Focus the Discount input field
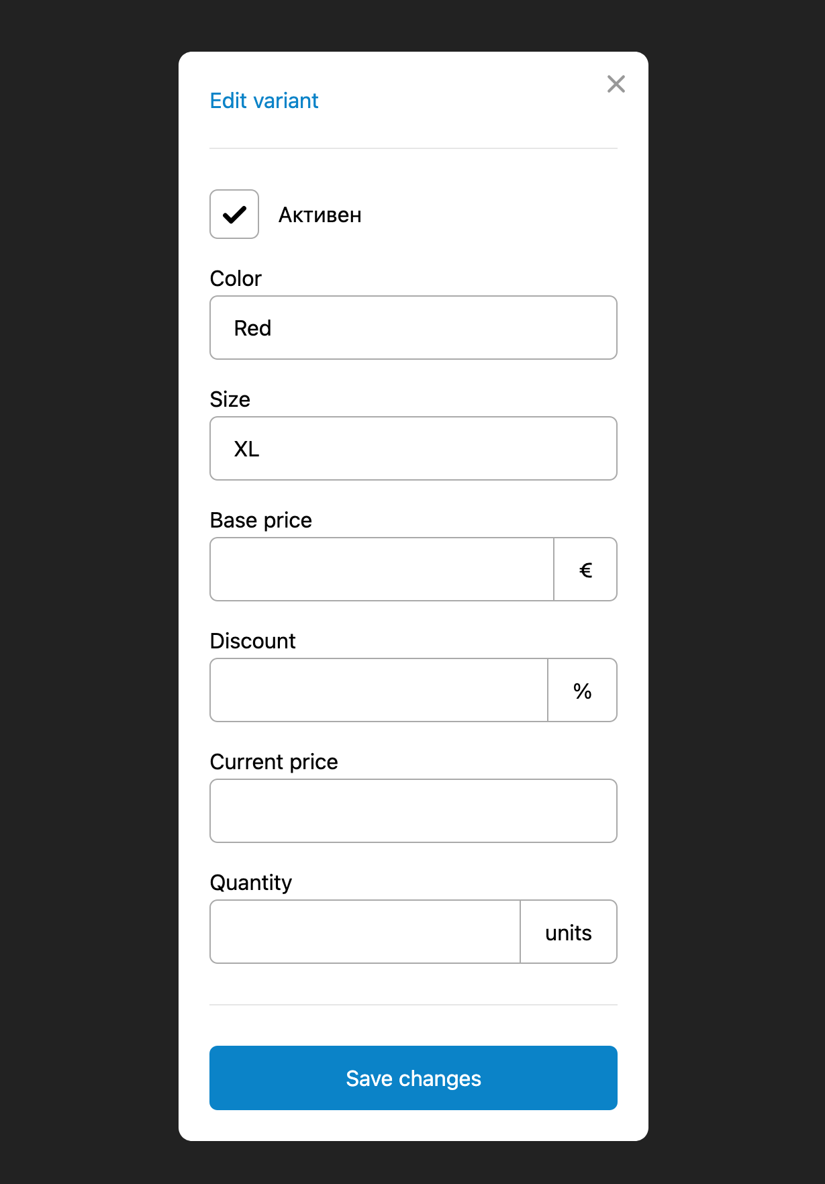 coord(379,690)
